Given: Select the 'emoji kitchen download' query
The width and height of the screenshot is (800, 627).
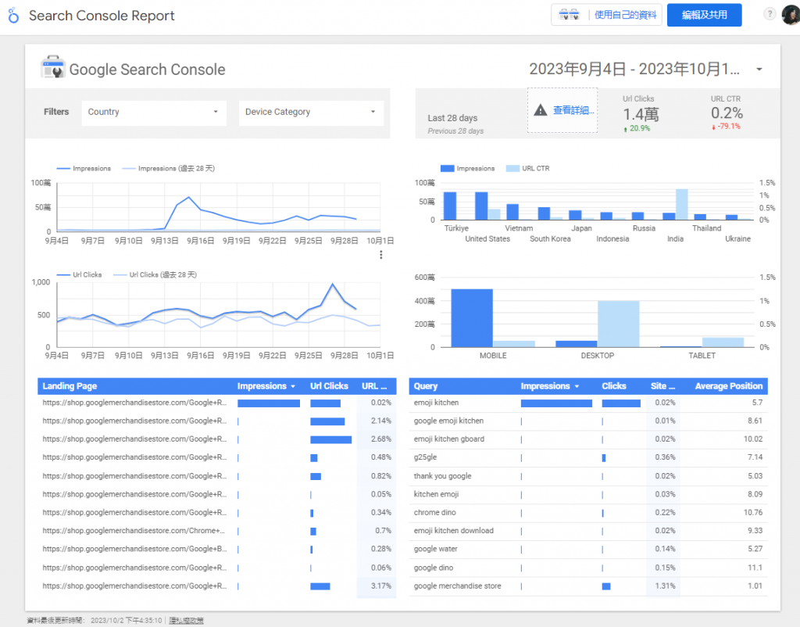Looking at the screenshot, I should [x=588, y=531].
